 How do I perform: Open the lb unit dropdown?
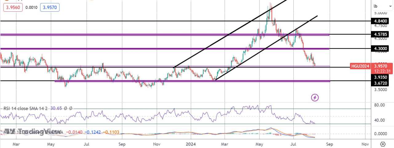tap(382, 6)
